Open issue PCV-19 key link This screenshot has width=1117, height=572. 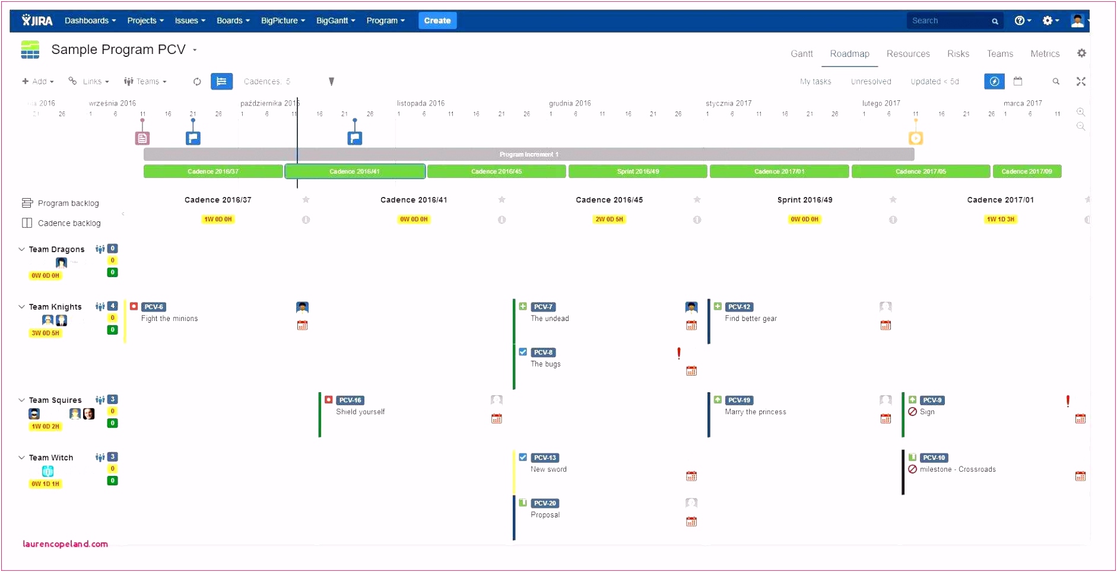[740, 400]
